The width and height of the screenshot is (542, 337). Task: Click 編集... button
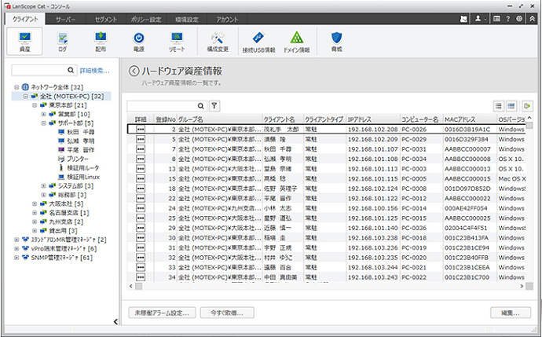[511, 313]
